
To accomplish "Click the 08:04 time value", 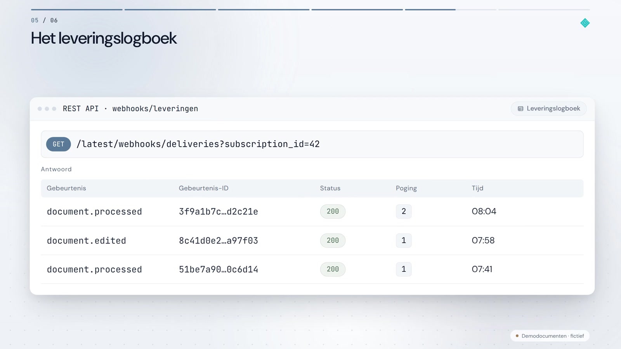I will 484,211.
